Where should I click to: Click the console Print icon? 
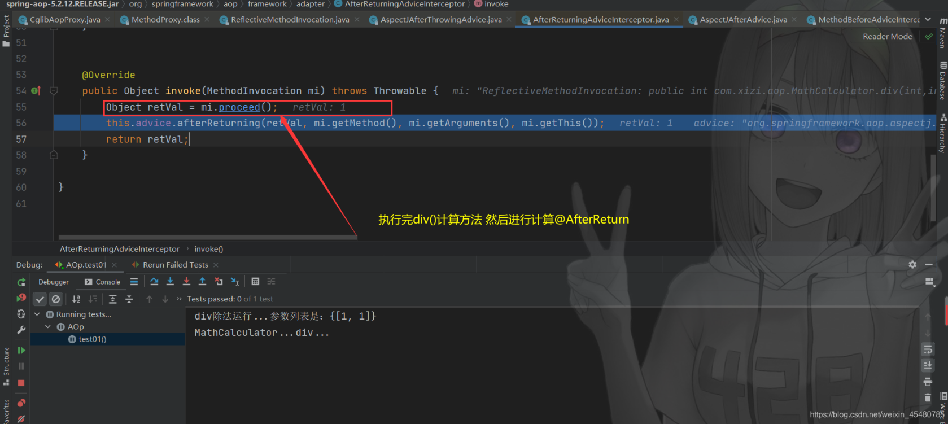(928, 382)
